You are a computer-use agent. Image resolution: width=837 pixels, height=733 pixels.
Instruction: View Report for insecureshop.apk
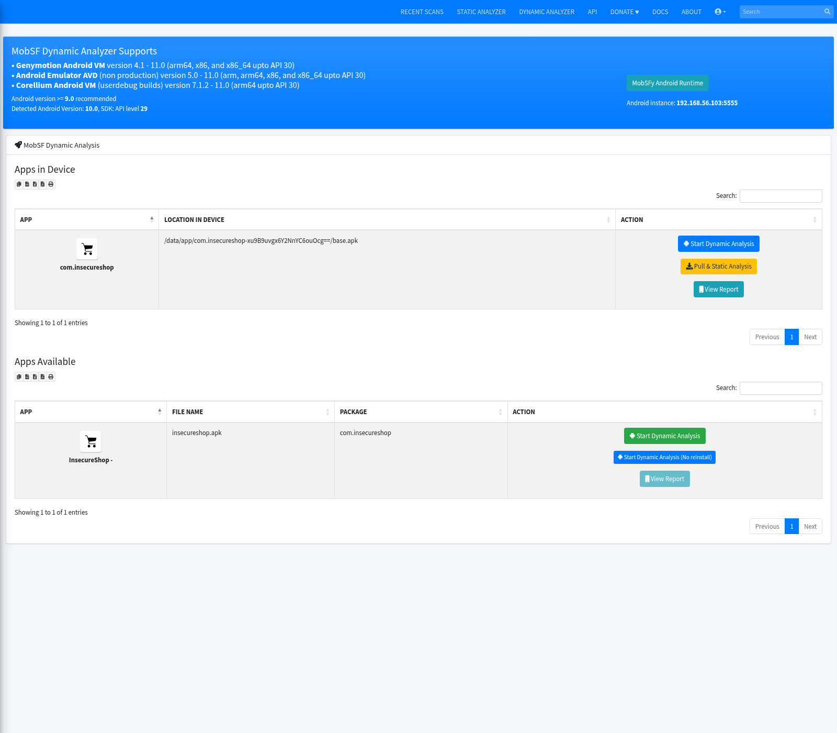665,479
